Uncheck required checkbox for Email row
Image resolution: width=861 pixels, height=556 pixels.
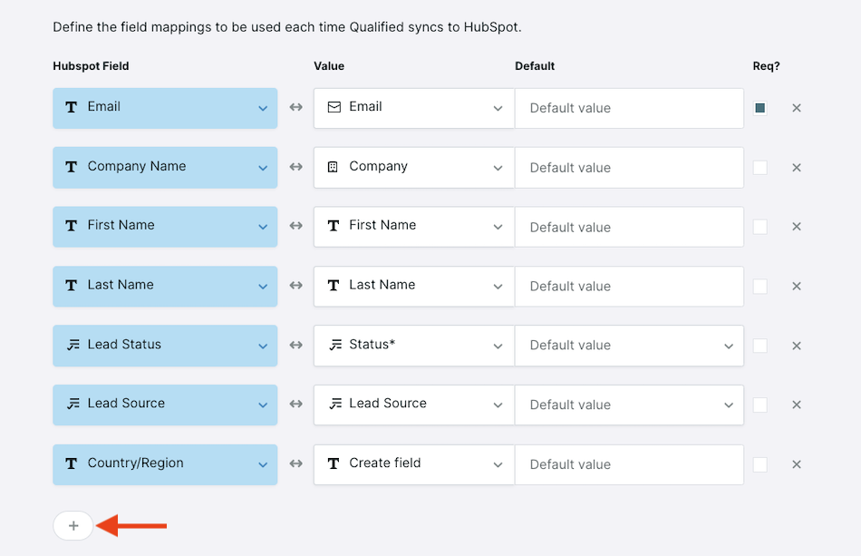pos(760,108)
